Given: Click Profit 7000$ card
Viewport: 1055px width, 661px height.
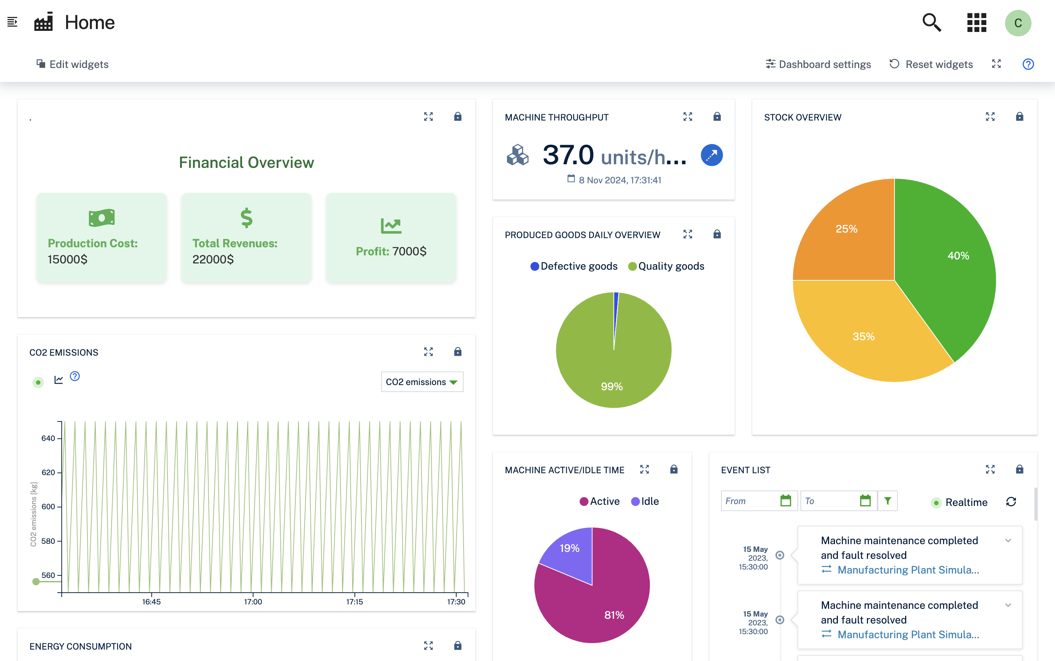Looking at the screenshot, I should point(391,238).
